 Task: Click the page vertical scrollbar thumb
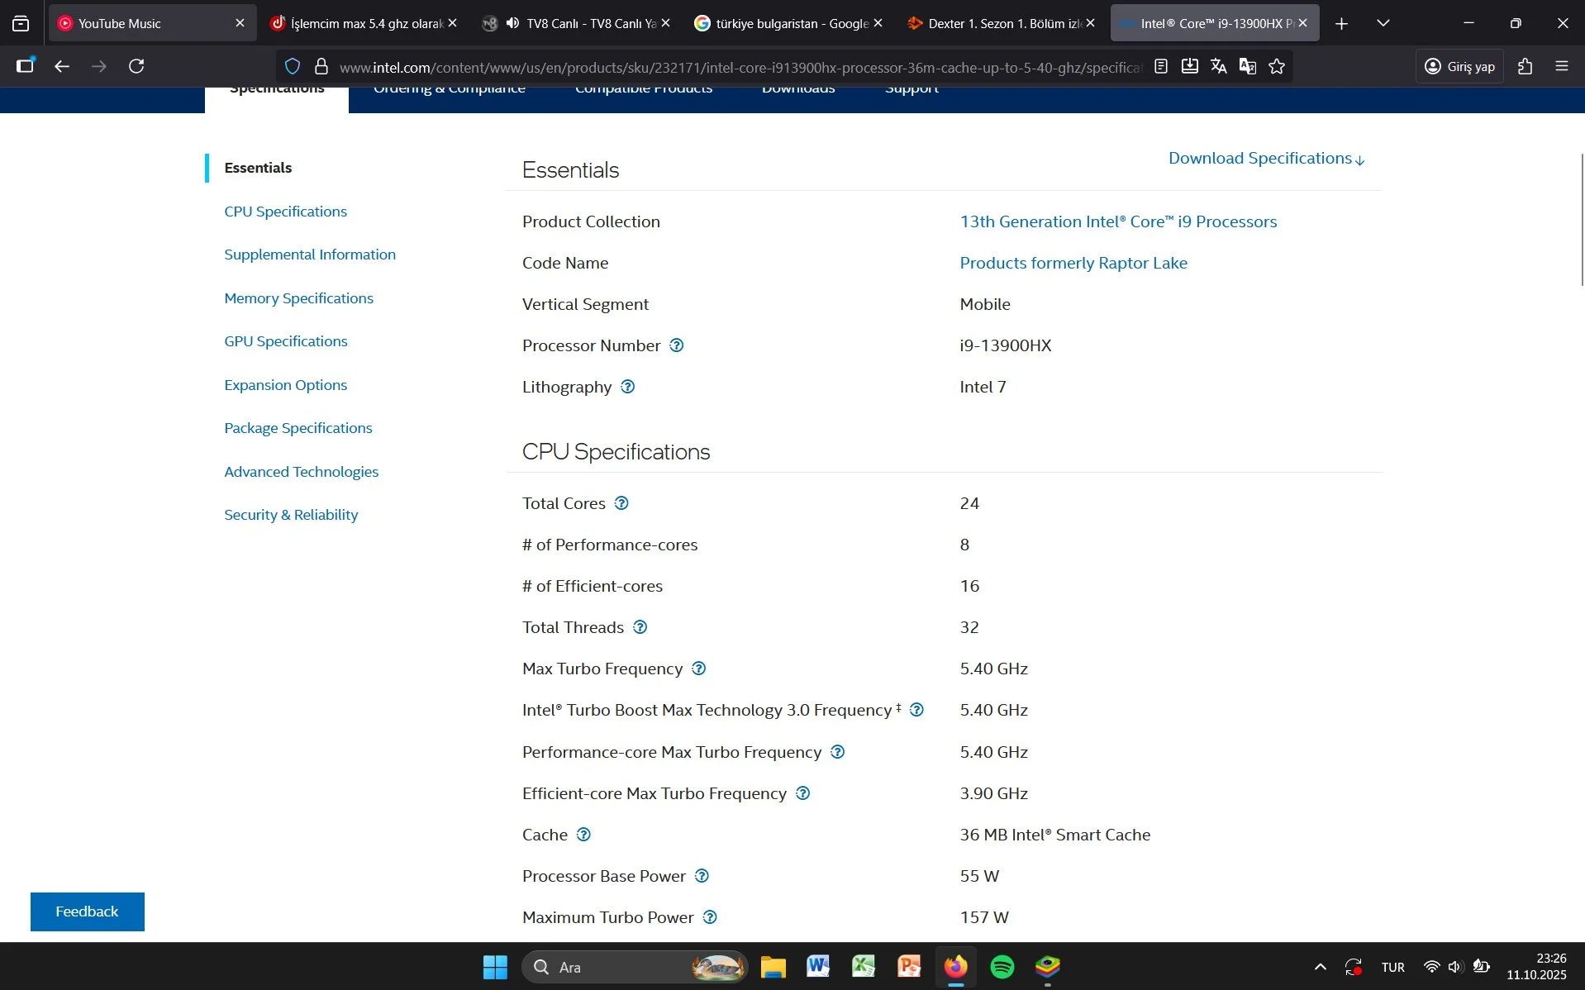point(1582,219)
